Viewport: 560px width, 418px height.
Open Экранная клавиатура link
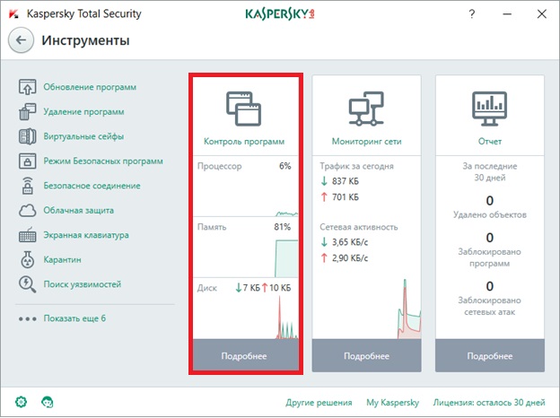[x=86, y=235]
